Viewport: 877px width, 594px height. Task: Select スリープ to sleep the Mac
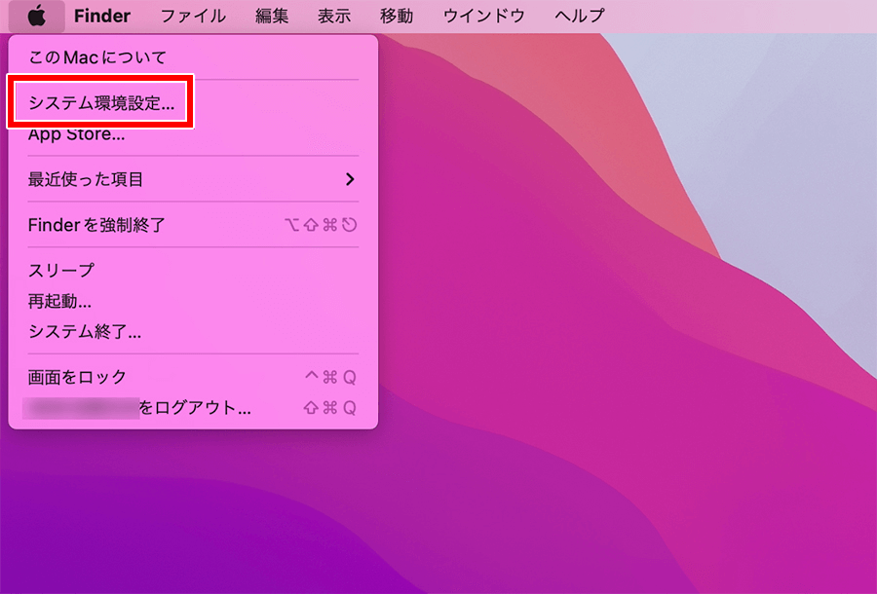point(193,271)
